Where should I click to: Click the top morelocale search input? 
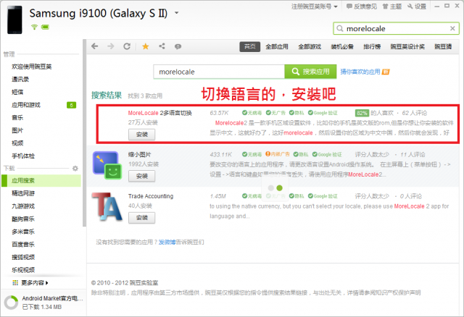pyautogui.click(x=397, y=28)
